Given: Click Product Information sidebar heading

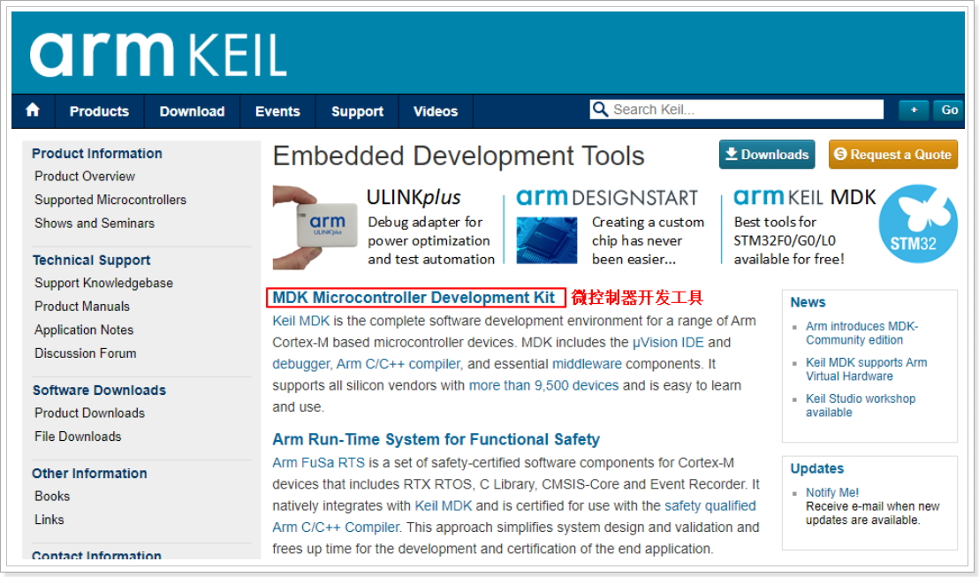Looking at the screenshot, I should [97, 154].
